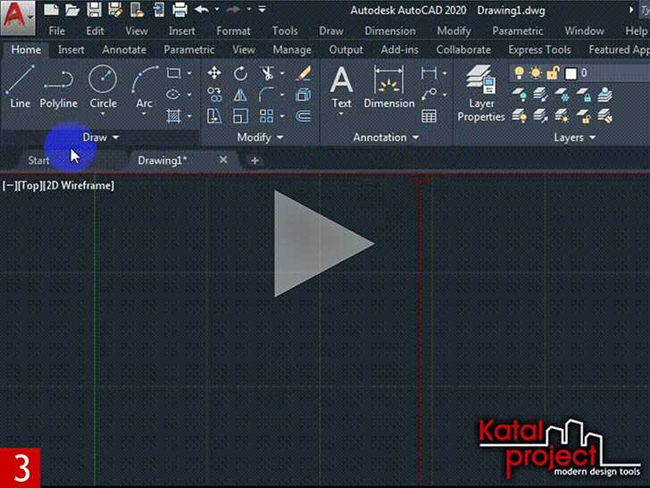The width and height of the screenshot is (650, 488).
Task: Toggle layer freeze sun icon
Action: pyautogui.click(x=535, y=73)
